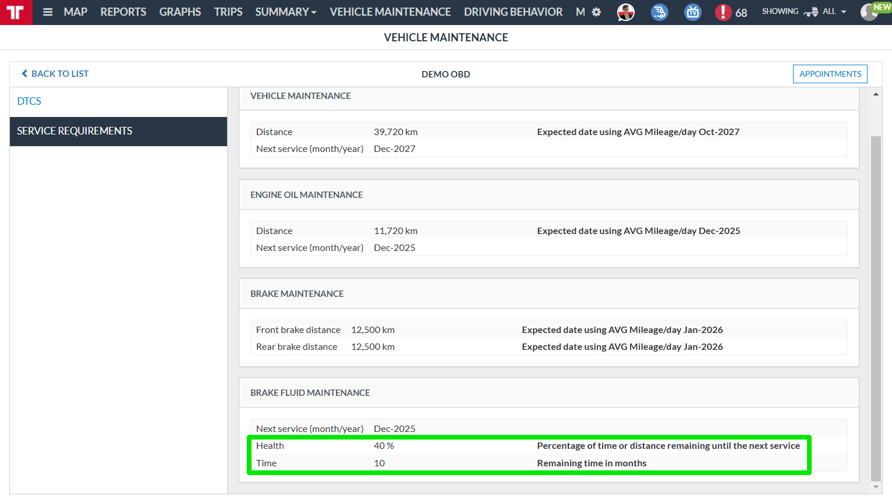Expand the Summary dropdown menu

pos(285,12)
